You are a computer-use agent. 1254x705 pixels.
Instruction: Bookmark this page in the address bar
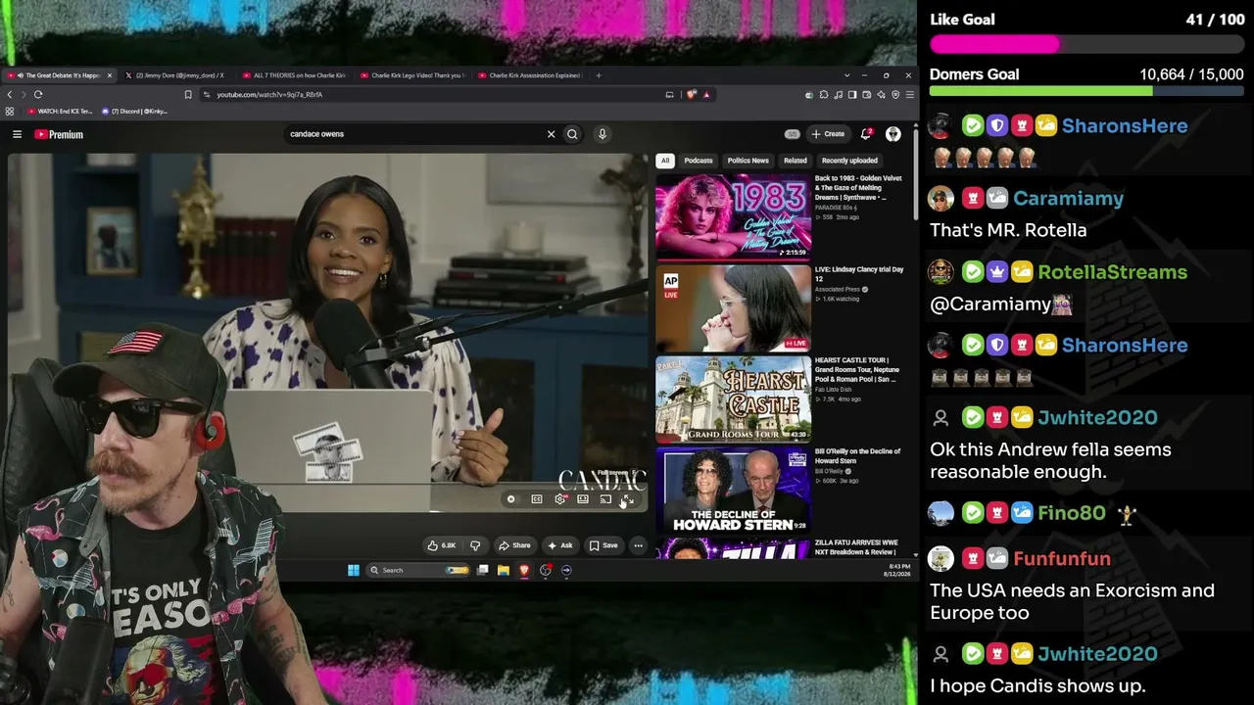pyautogui.click(x=188, y=95)
